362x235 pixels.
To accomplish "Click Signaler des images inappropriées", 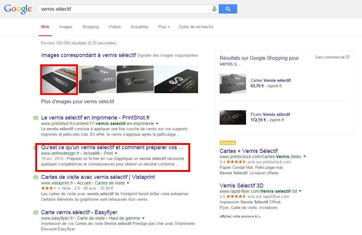I will click(x=168, y=55).
